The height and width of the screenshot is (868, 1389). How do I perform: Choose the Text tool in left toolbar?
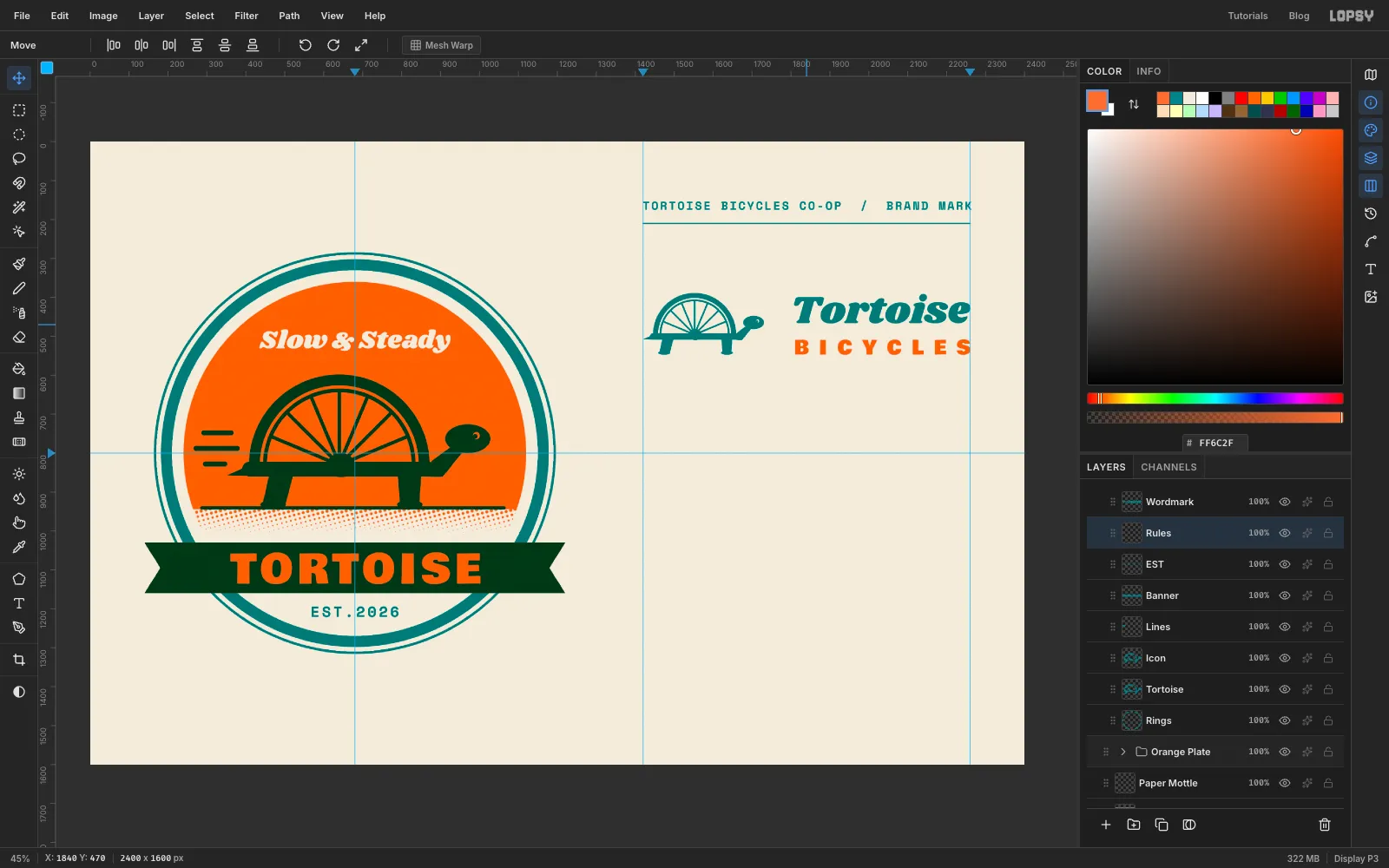pyautogui.click(x=19, y=603)
